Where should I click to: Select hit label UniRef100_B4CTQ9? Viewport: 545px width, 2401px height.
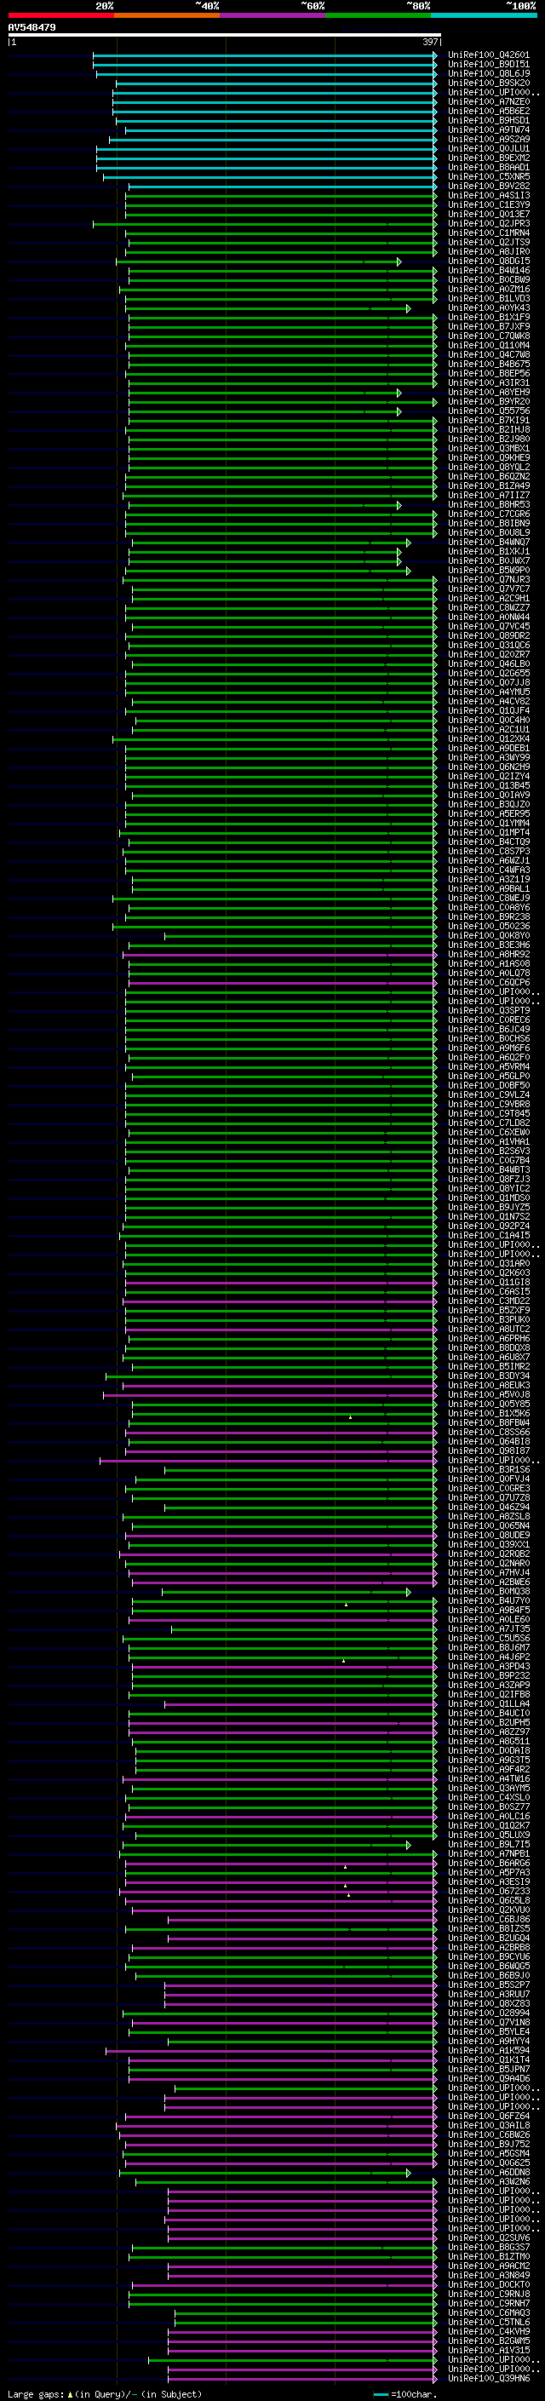coord(489,841)
